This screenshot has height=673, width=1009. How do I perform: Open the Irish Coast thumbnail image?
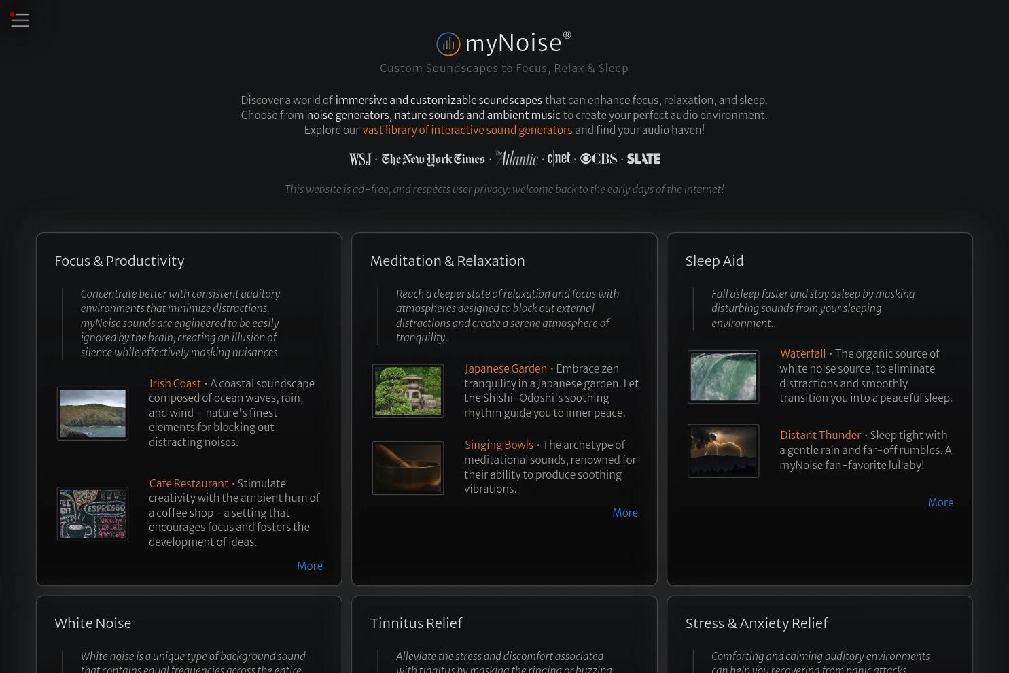(x=92, y=413)
